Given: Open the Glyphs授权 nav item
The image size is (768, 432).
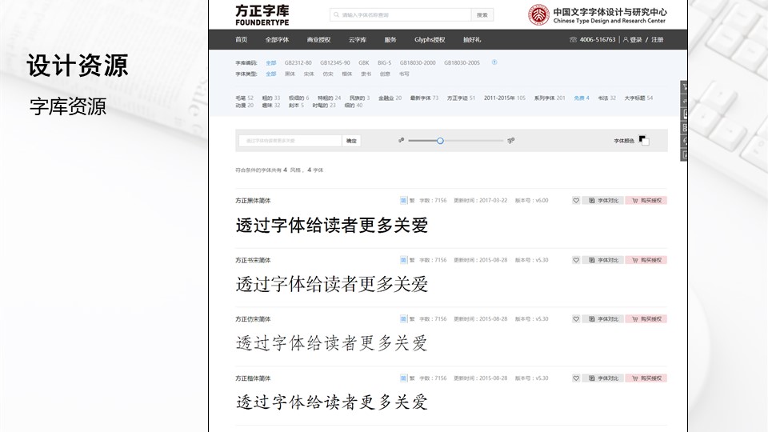Looking at the screenshot, I should pos(430,40).
